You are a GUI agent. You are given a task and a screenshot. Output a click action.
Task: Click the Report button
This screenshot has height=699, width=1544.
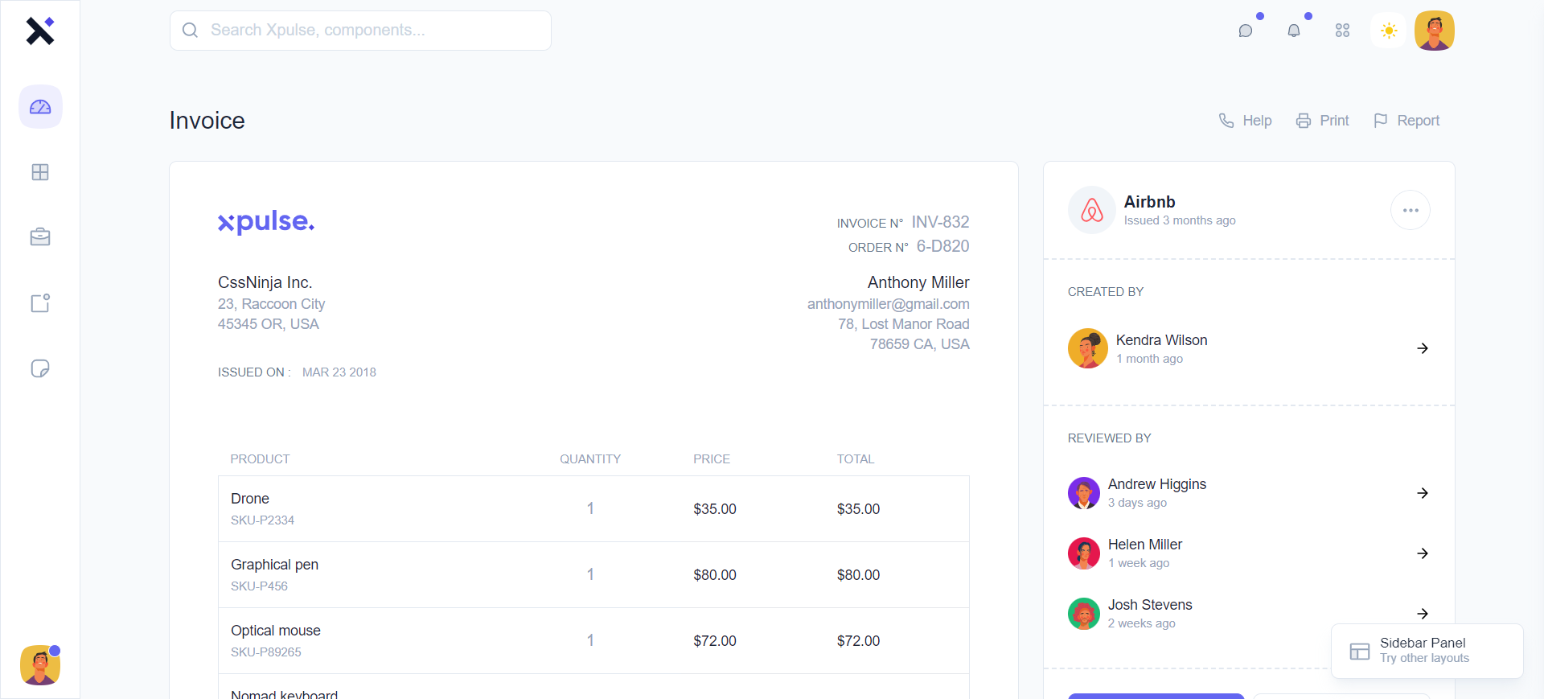pyautogui.click(x=1407, y=121)
